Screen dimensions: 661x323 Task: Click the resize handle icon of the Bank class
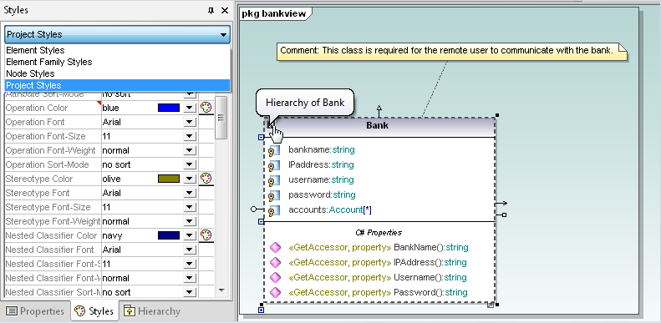pyautogui.click(x=491, y=305)
